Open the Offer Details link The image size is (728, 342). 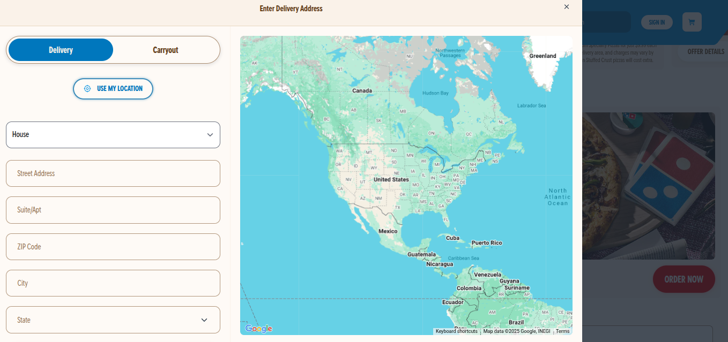pos(705,52)
